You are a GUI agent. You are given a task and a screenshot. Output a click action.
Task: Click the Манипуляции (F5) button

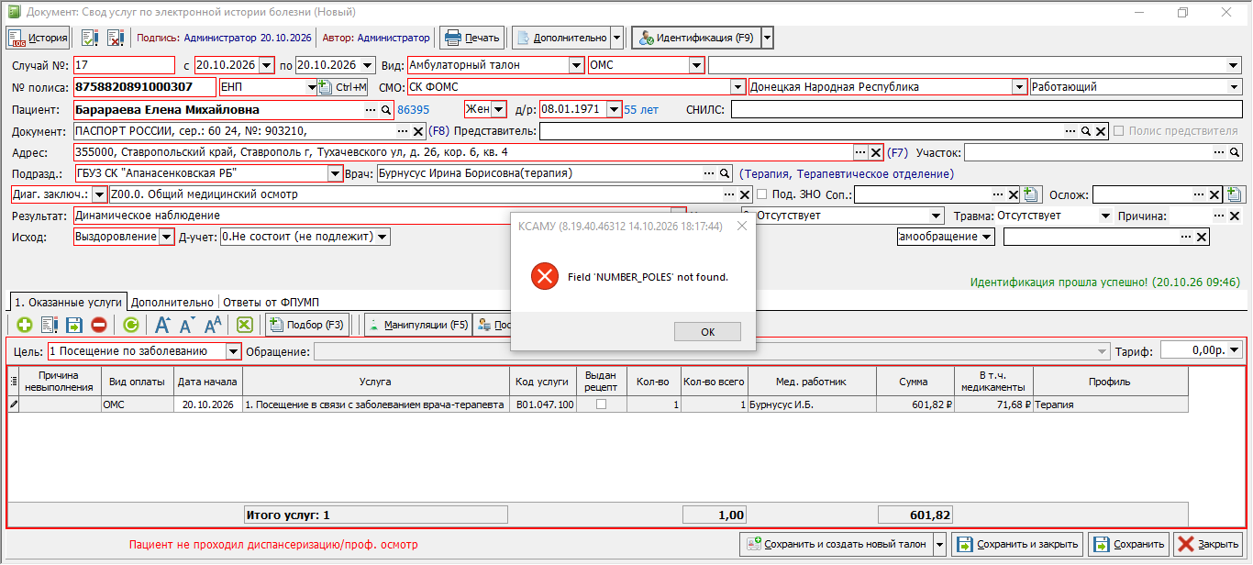click(x=417, y=325)
